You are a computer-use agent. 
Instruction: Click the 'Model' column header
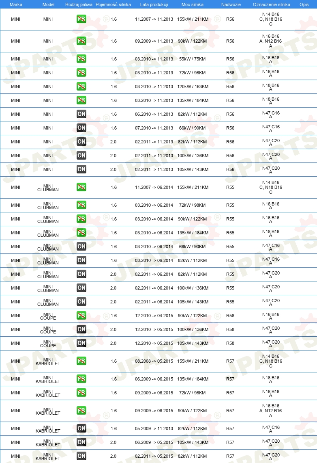48,4
